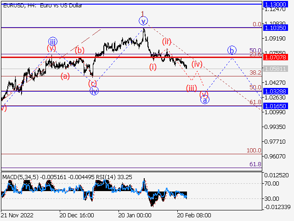
Task: Click the brown 50.0 Fibonacci label above 1.03288
Action: tap(255, 87)
